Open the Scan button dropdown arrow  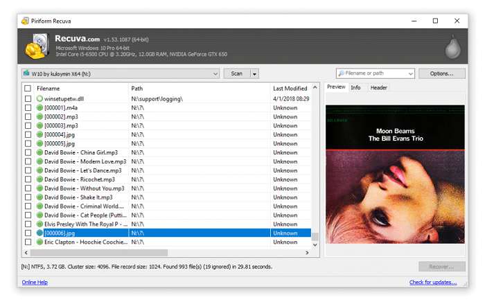[254, 73]
